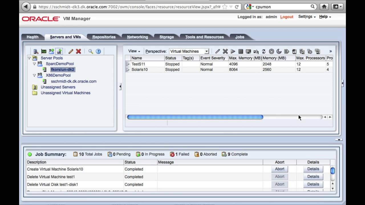Click the pencil Edit icon above server tree
This screenshot has width=365, height=205.
coord(71,51)
